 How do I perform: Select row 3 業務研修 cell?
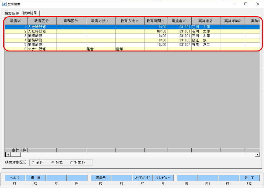pos(42,36)
